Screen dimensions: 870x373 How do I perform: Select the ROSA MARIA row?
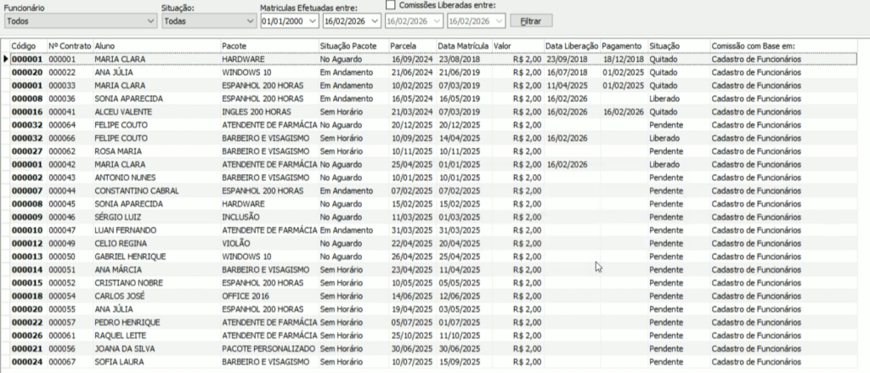tap(433, 151)
